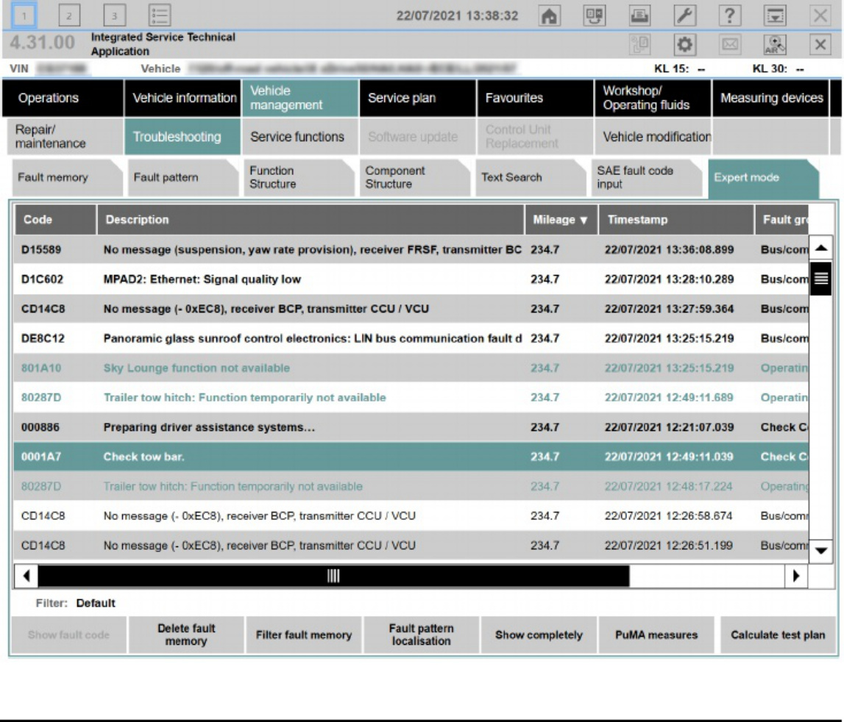Click the Calculate test plan button

pos(778,635)
